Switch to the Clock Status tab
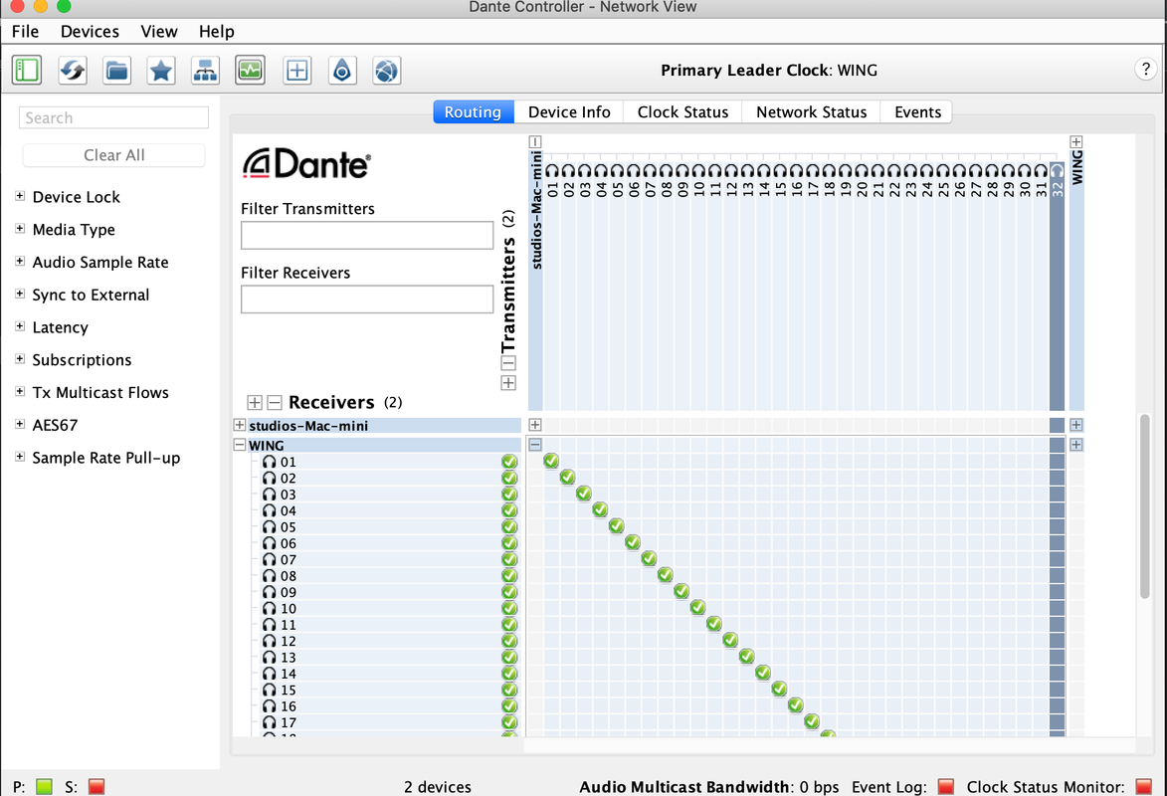Screen dimensions: 1167x796 click(x=683, y=111)
